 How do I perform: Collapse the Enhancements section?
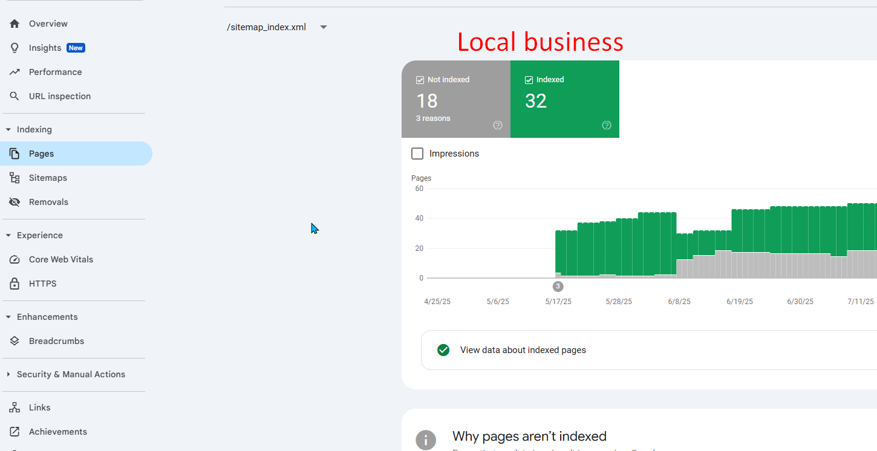(x=8, y=317)
